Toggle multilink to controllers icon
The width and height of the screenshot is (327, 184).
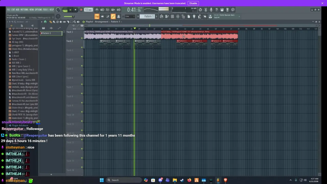point(113,16)
